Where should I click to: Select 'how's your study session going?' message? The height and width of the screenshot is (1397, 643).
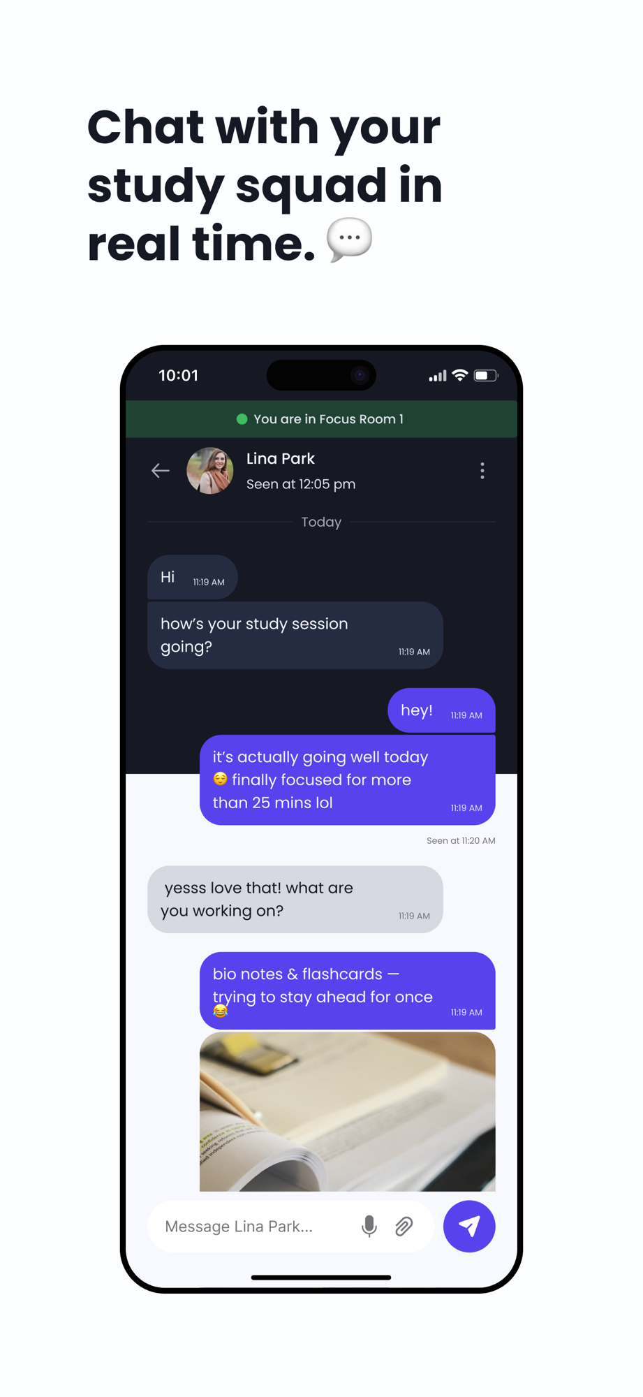pos(295,635)
